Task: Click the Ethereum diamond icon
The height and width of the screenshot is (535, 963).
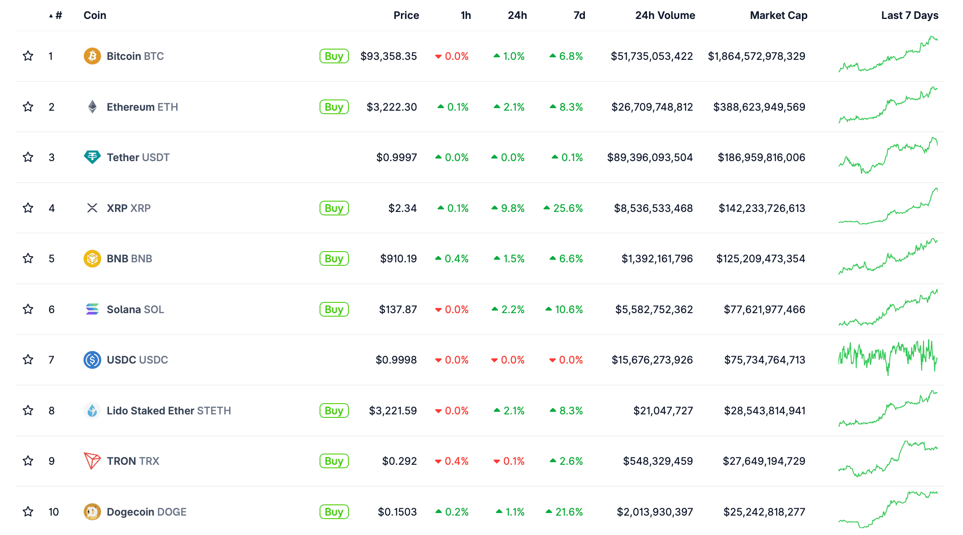Action: point(92,107)
